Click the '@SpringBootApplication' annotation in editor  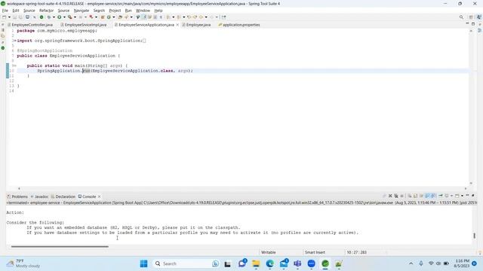click(x=45, y=50)
